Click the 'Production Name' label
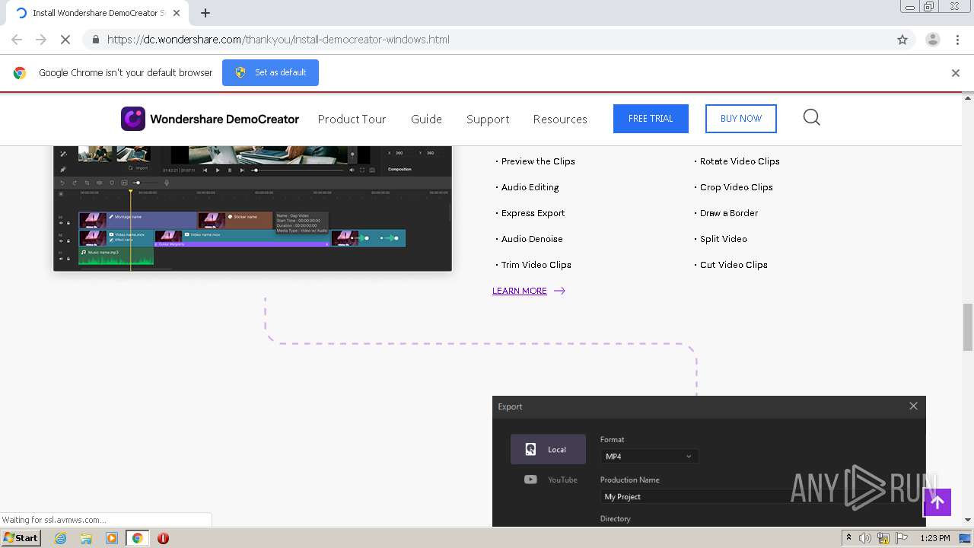This screenshot has height=548, width=974. pos(629,479)
